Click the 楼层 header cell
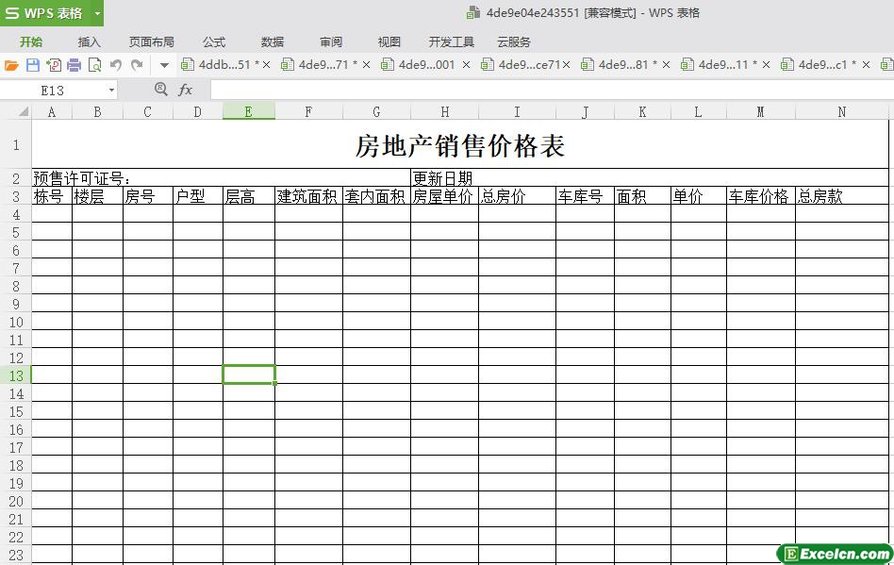The width and height of the screenshot is (894, 565). click(x=97, y=196)
